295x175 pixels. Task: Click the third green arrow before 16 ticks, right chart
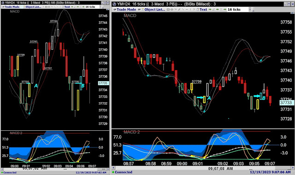coord(224,9)
